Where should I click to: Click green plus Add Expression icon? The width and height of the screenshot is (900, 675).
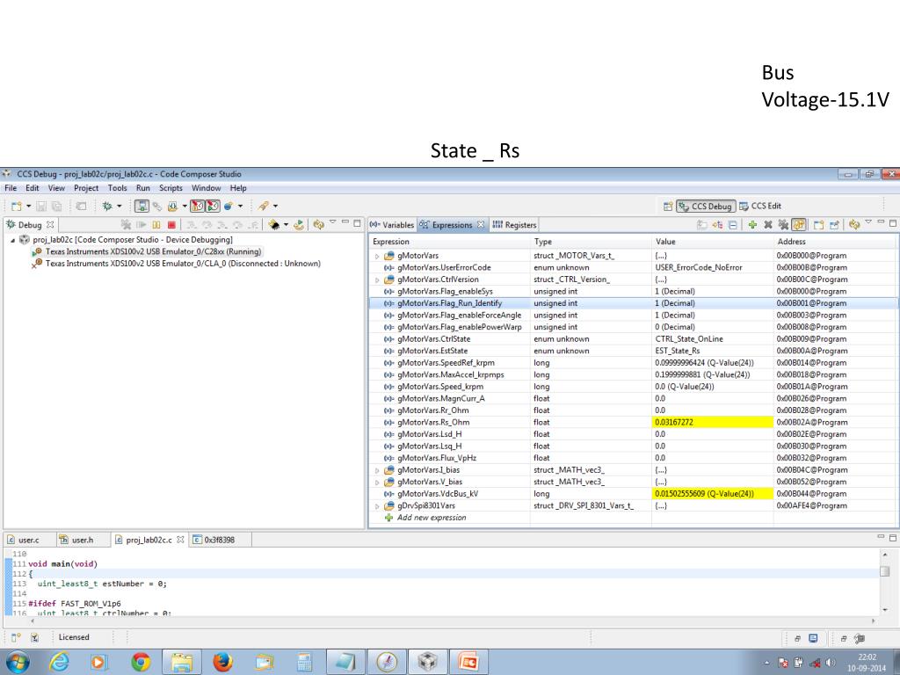(x=752, y=225)
